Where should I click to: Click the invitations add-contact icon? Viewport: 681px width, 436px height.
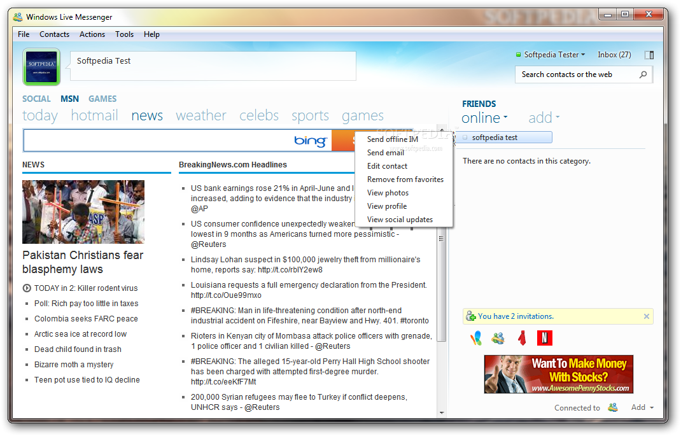click(x=471, y=316)
